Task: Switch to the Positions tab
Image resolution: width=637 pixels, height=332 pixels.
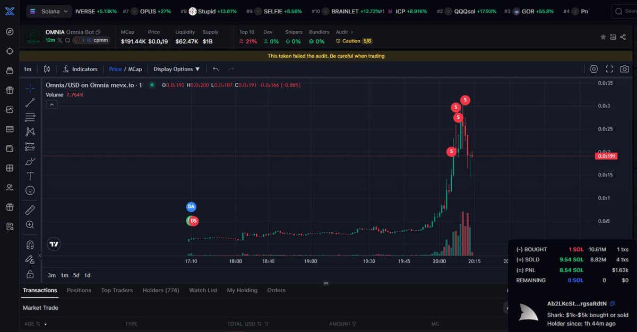Action: click(x=79, y=290)
